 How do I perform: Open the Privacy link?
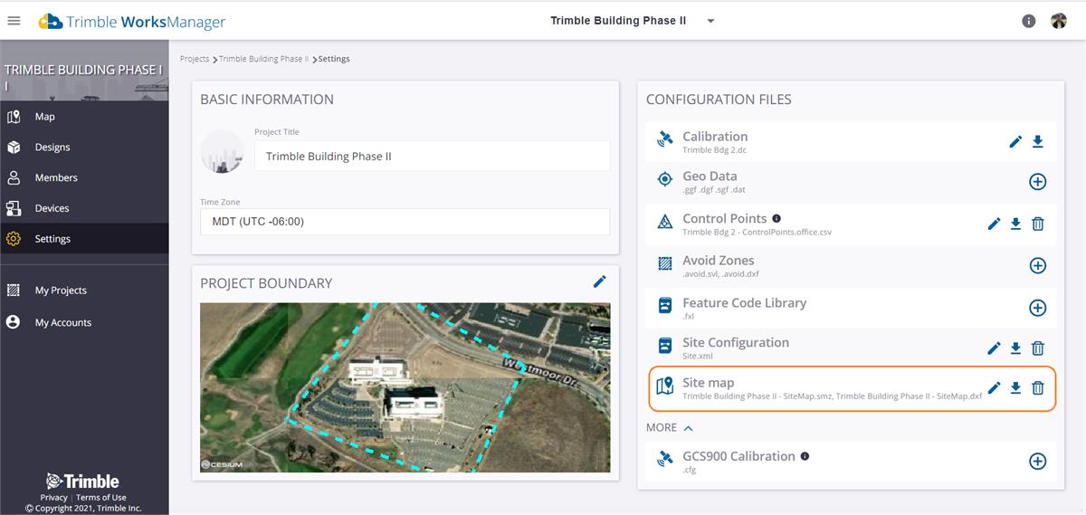[x=53, y=497]
